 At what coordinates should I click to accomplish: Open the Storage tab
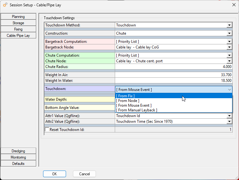coord(18,23)
